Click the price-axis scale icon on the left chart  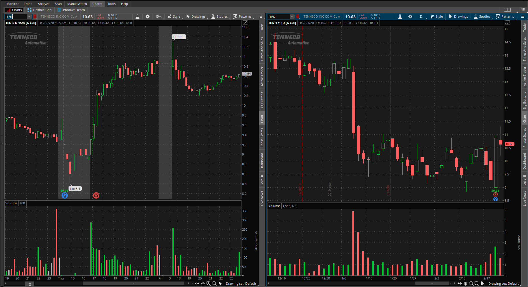point(245,23)
